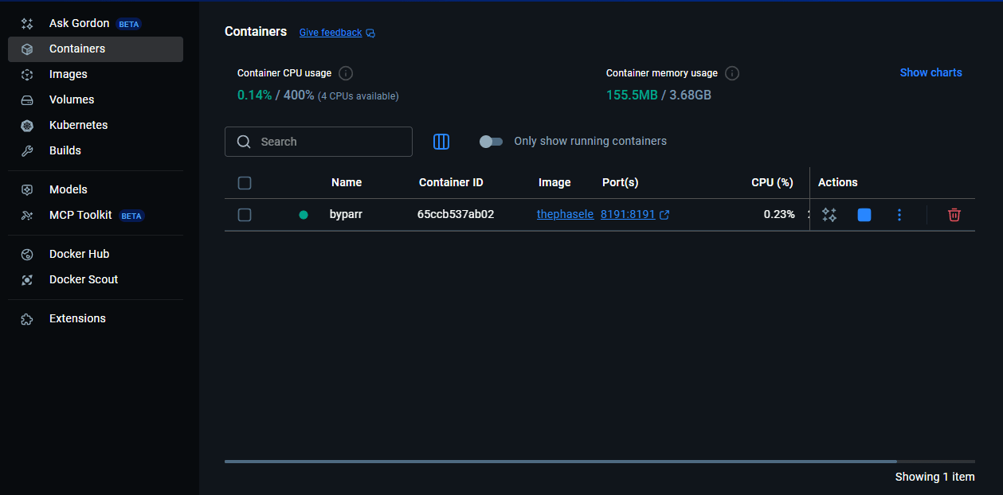Click the Port(s) column header

point(621,182)
